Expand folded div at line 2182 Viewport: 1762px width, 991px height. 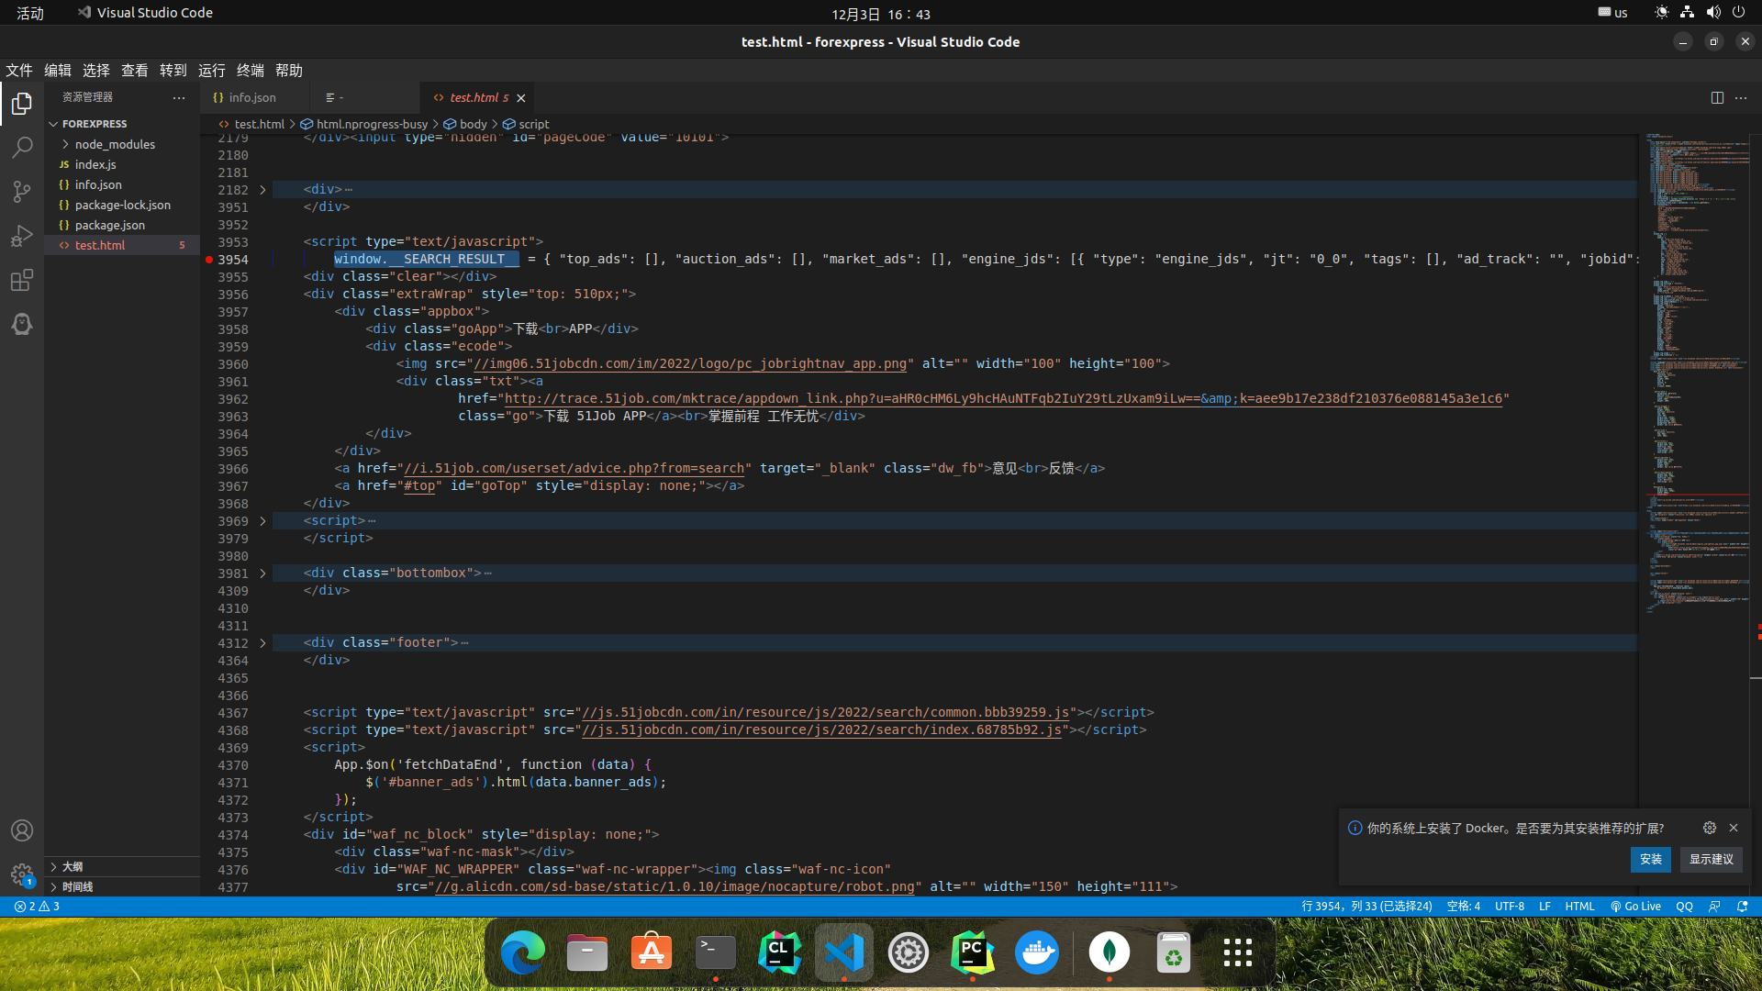(262, 190)
